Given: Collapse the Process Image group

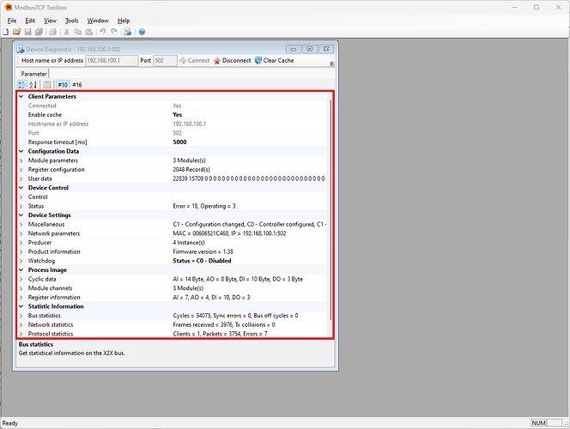Looking at the screenshot, I should tap(21, 270).
